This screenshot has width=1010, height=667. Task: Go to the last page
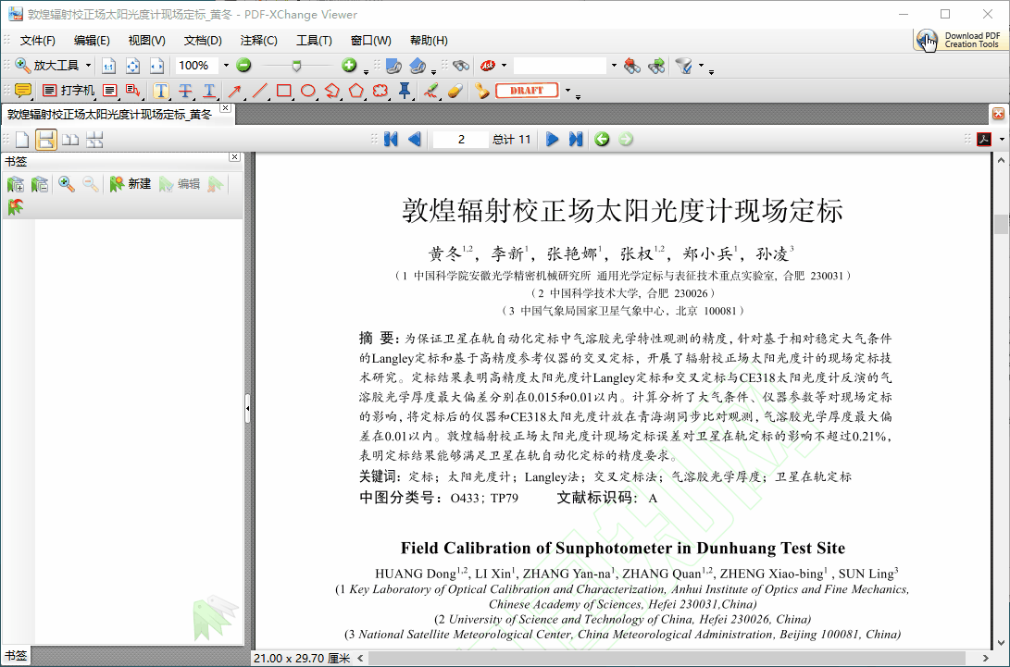[576, 139]
